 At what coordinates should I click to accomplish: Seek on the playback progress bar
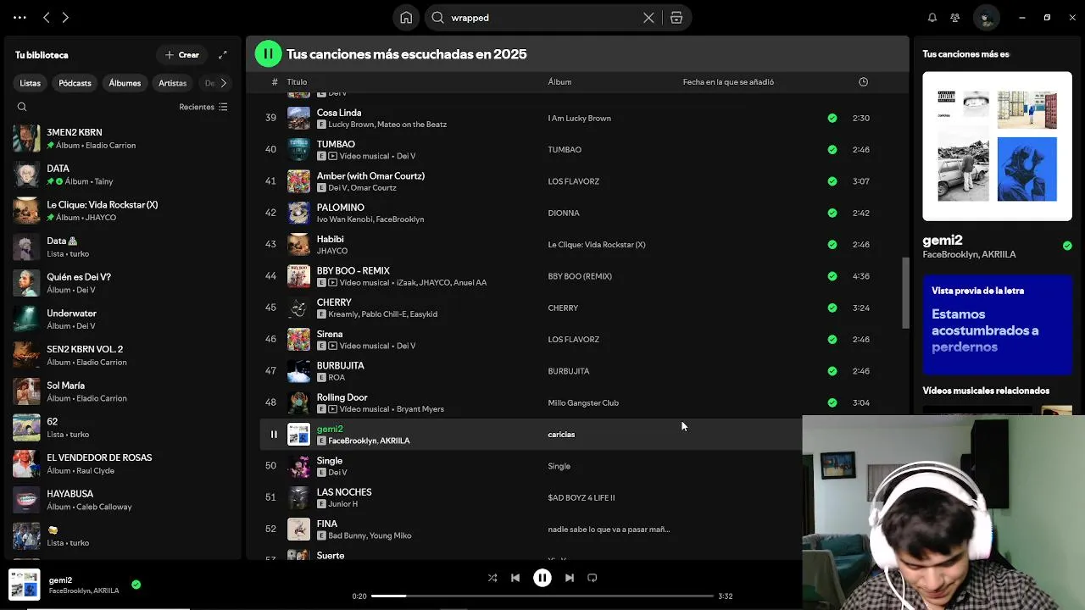[542, 596]
